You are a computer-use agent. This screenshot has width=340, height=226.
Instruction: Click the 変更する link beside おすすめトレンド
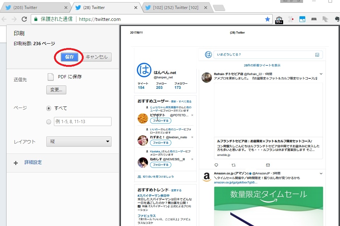click(x=176, y=190)
